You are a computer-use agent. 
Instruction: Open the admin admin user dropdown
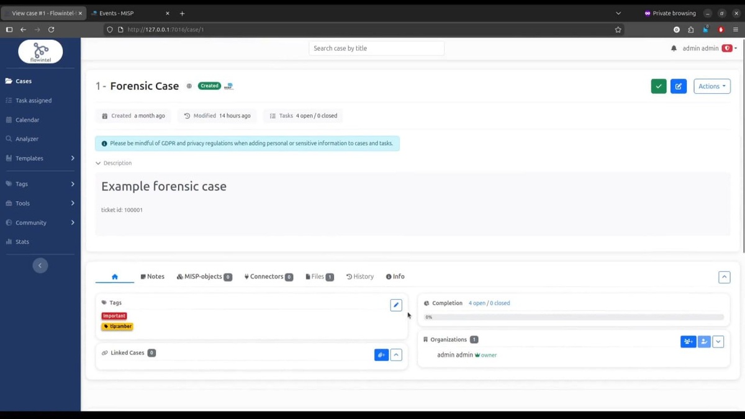click(x=710, y=48)
